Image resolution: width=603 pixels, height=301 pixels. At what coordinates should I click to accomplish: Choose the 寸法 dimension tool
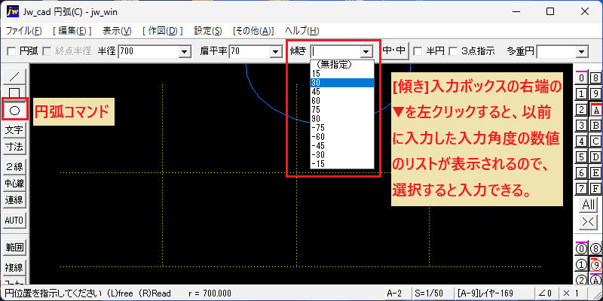[14, 147]
